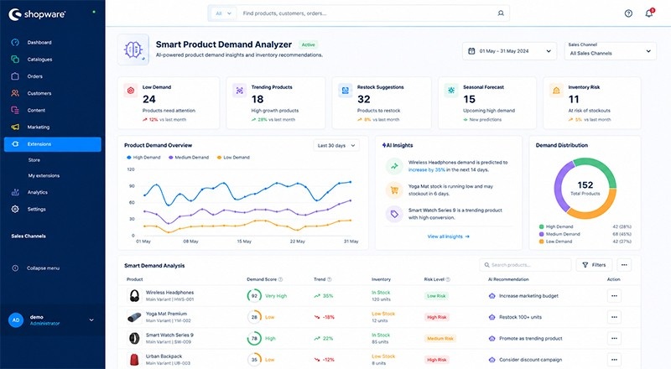Click the Restock Suggestions card icon

[346, 91]
